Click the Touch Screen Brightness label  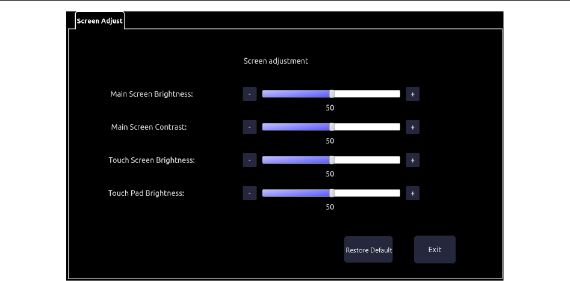point(152,160)
